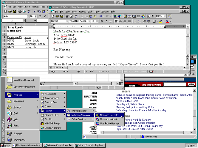198x148 pixels.
Task: Click Increase Indent icon in Word
Action: coord(148,21)
